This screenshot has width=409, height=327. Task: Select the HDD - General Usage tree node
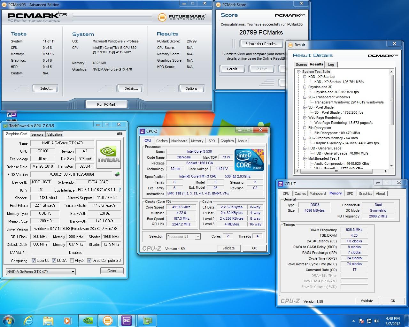[325, 148]
